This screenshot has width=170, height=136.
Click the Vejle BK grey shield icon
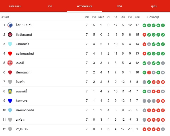pyautogui.click(x=10, y=129)
